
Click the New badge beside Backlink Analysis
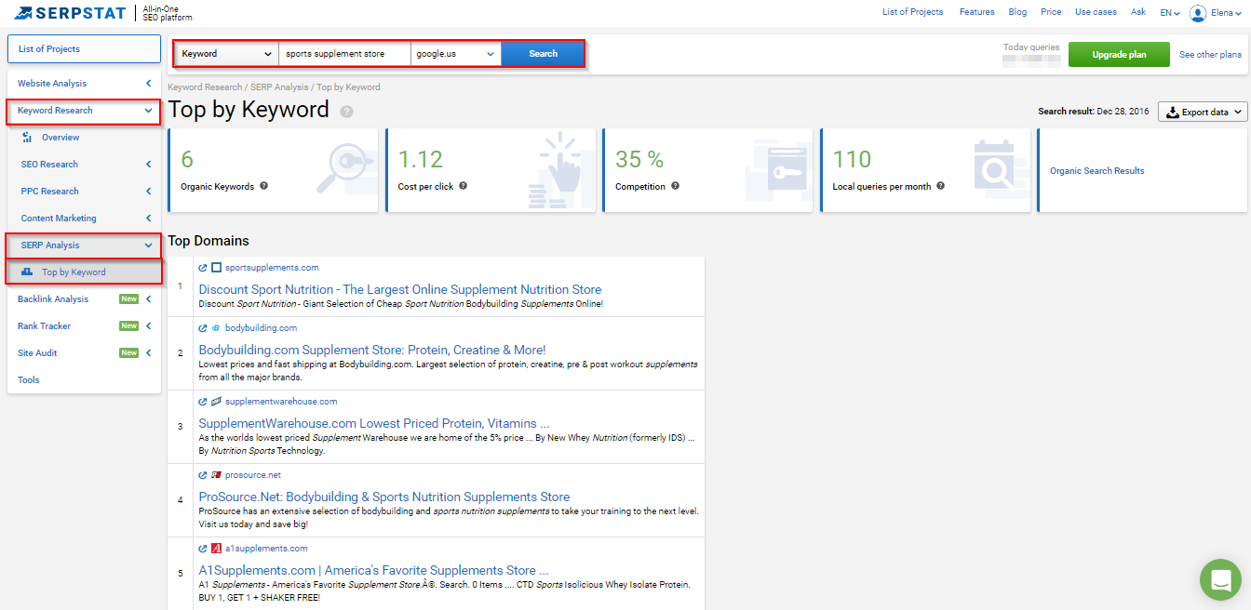128,299
